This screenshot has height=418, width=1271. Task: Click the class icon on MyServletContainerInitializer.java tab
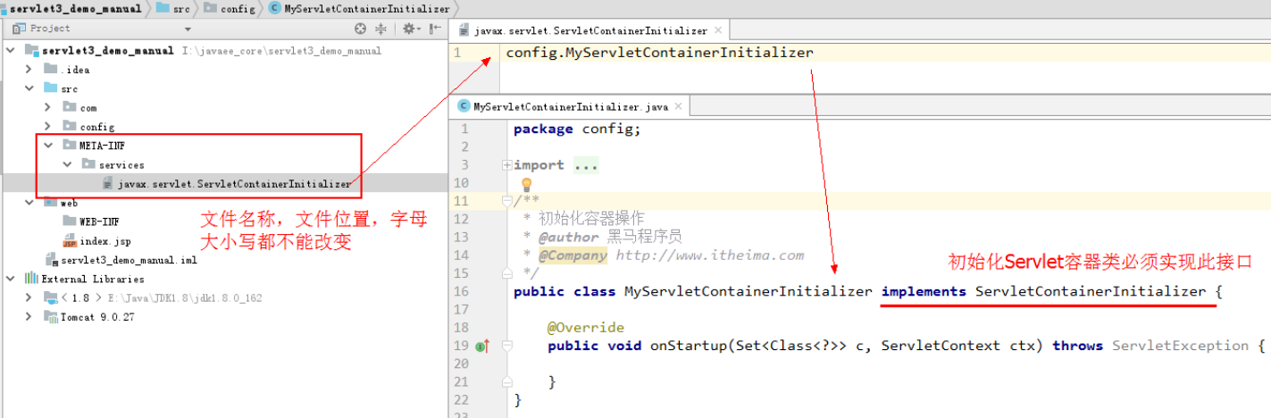pos(464,106)
